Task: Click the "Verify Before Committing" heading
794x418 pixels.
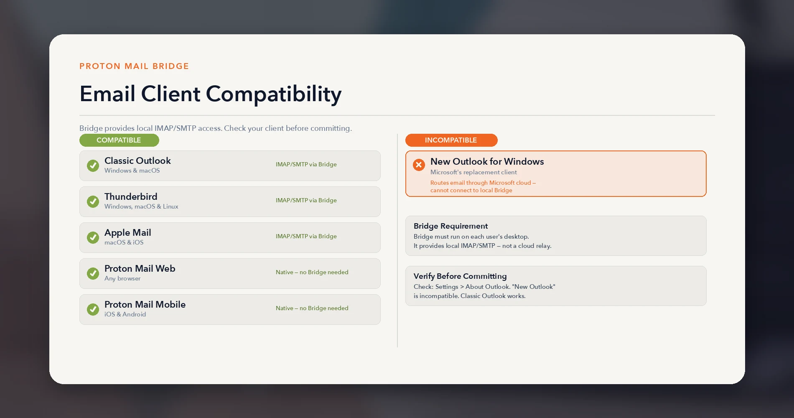Action: (460, 276)
